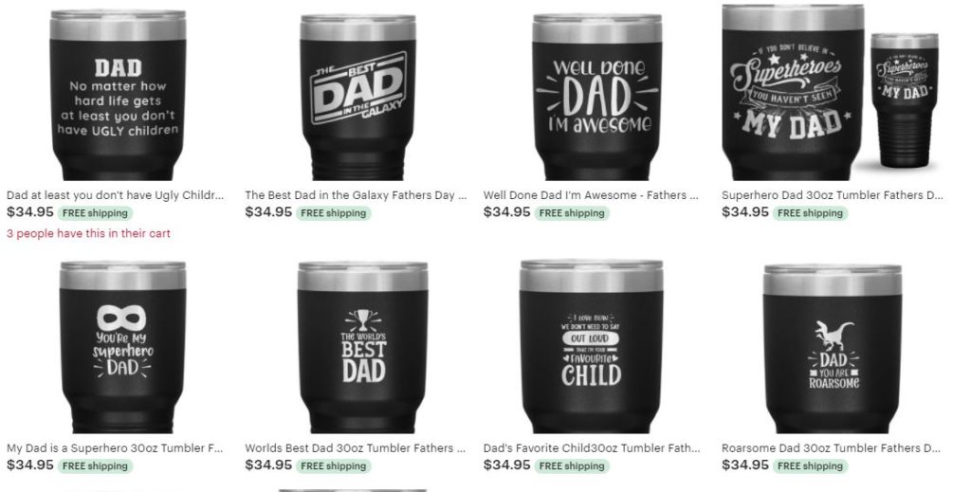This screenshot has height=492, width=971.
Task: Open 'Roarsome Dad 30oz Tumbler Fathers D...' title link
Action: coord(831,448)
